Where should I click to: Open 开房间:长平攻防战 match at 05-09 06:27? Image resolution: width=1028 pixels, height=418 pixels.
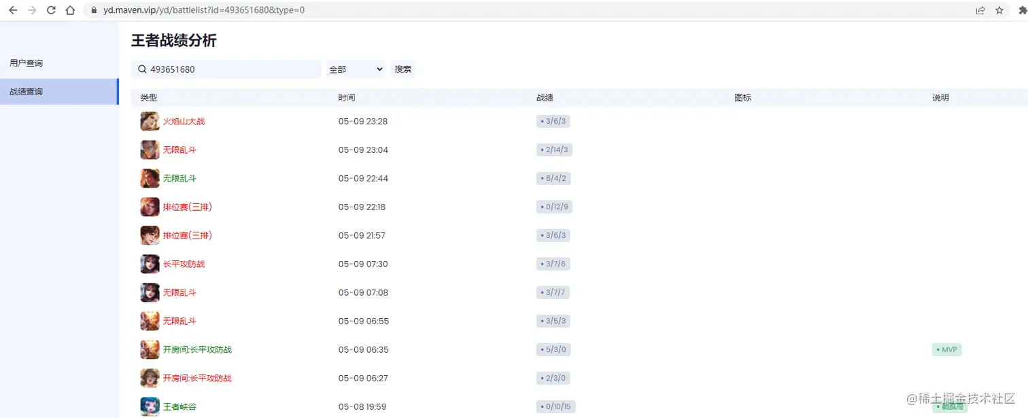pyautogui.click(x=197, y=378)
